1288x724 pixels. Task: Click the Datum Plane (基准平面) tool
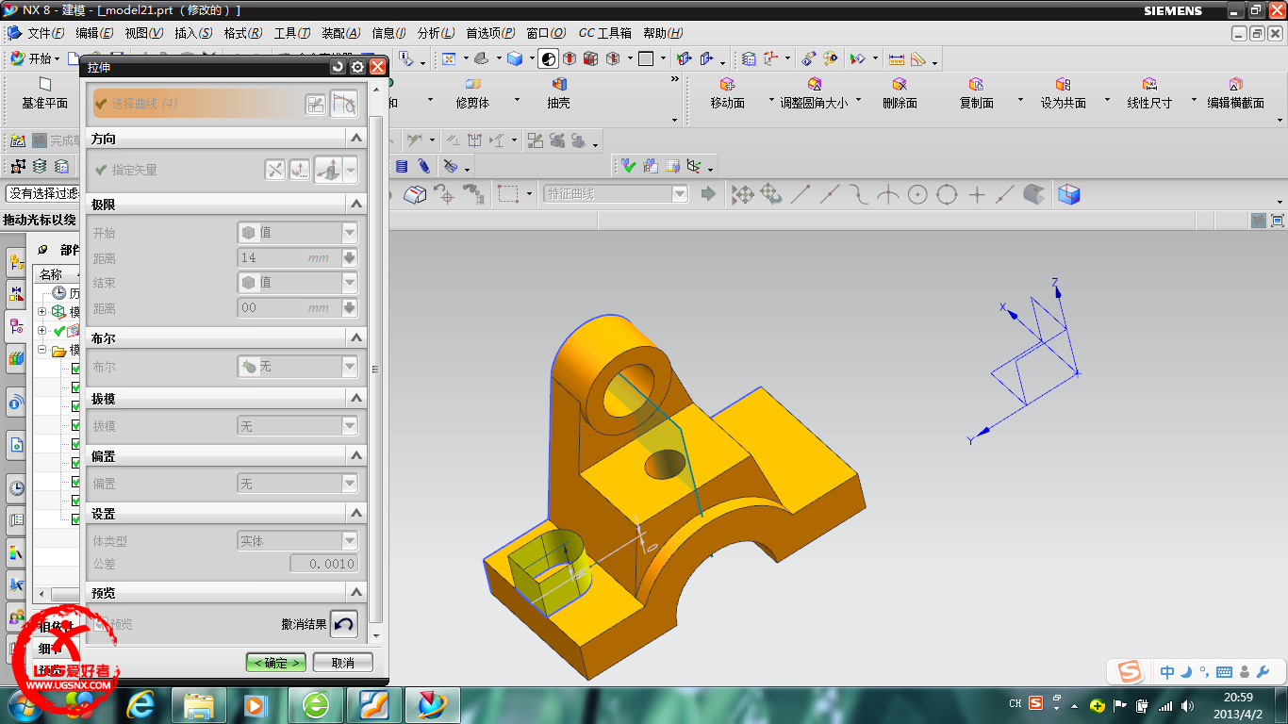[45, 94]
